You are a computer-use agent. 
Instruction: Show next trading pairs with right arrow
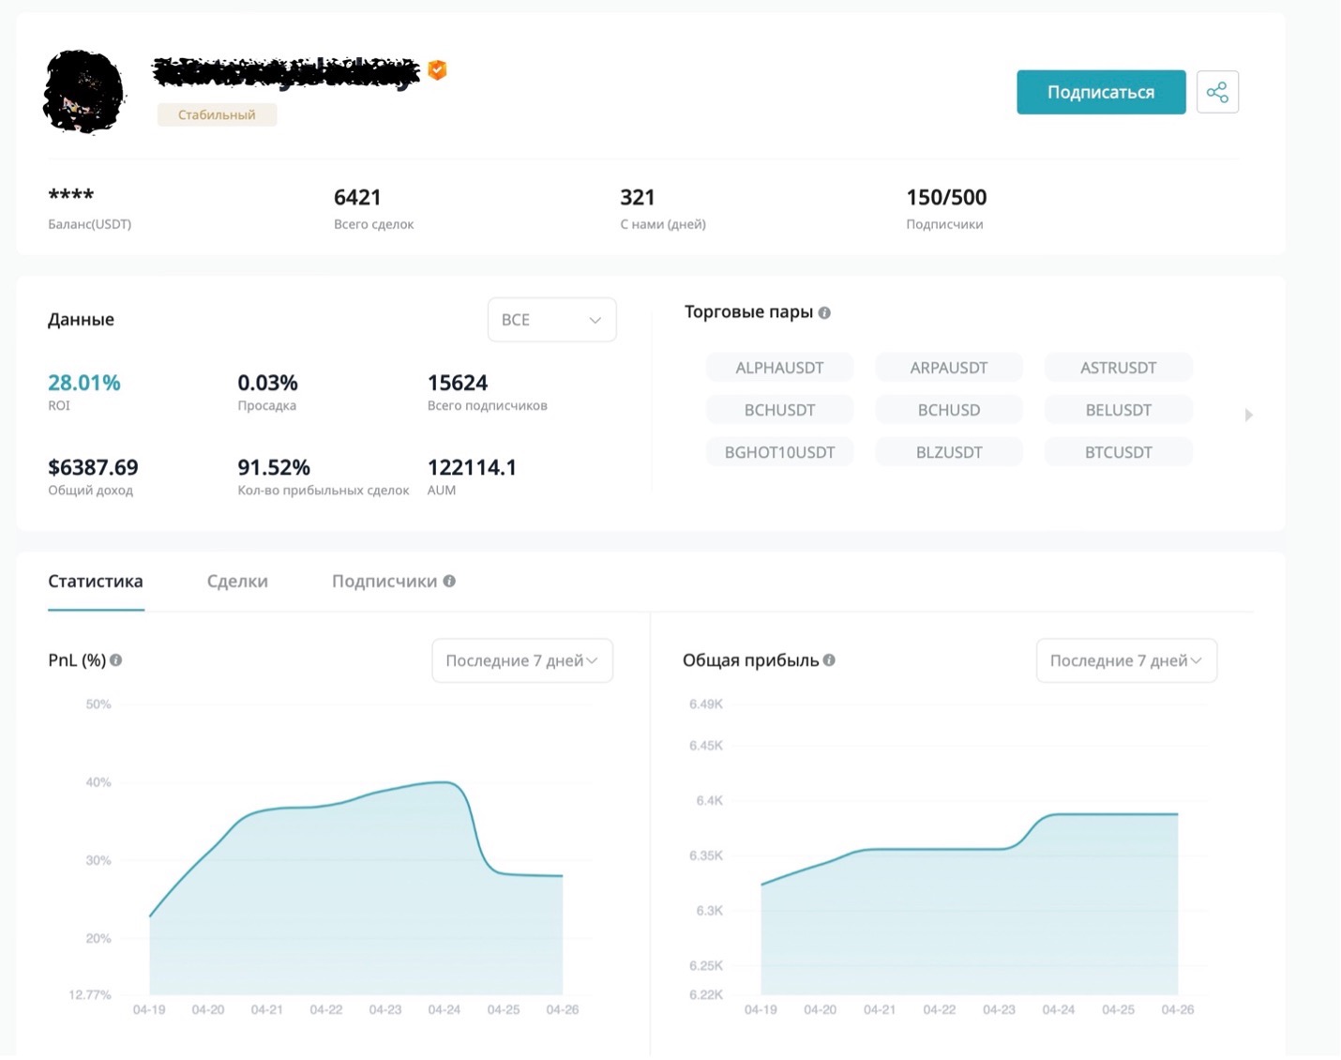pyautogui.click(x=1248, y=415)
